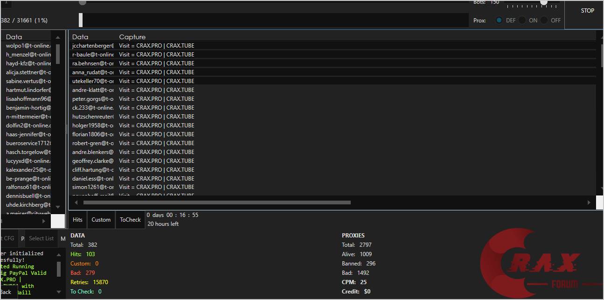The image size is (604, 300).
Task: Click the 'Hits: 103' statistic
Action: pos(83,254)
